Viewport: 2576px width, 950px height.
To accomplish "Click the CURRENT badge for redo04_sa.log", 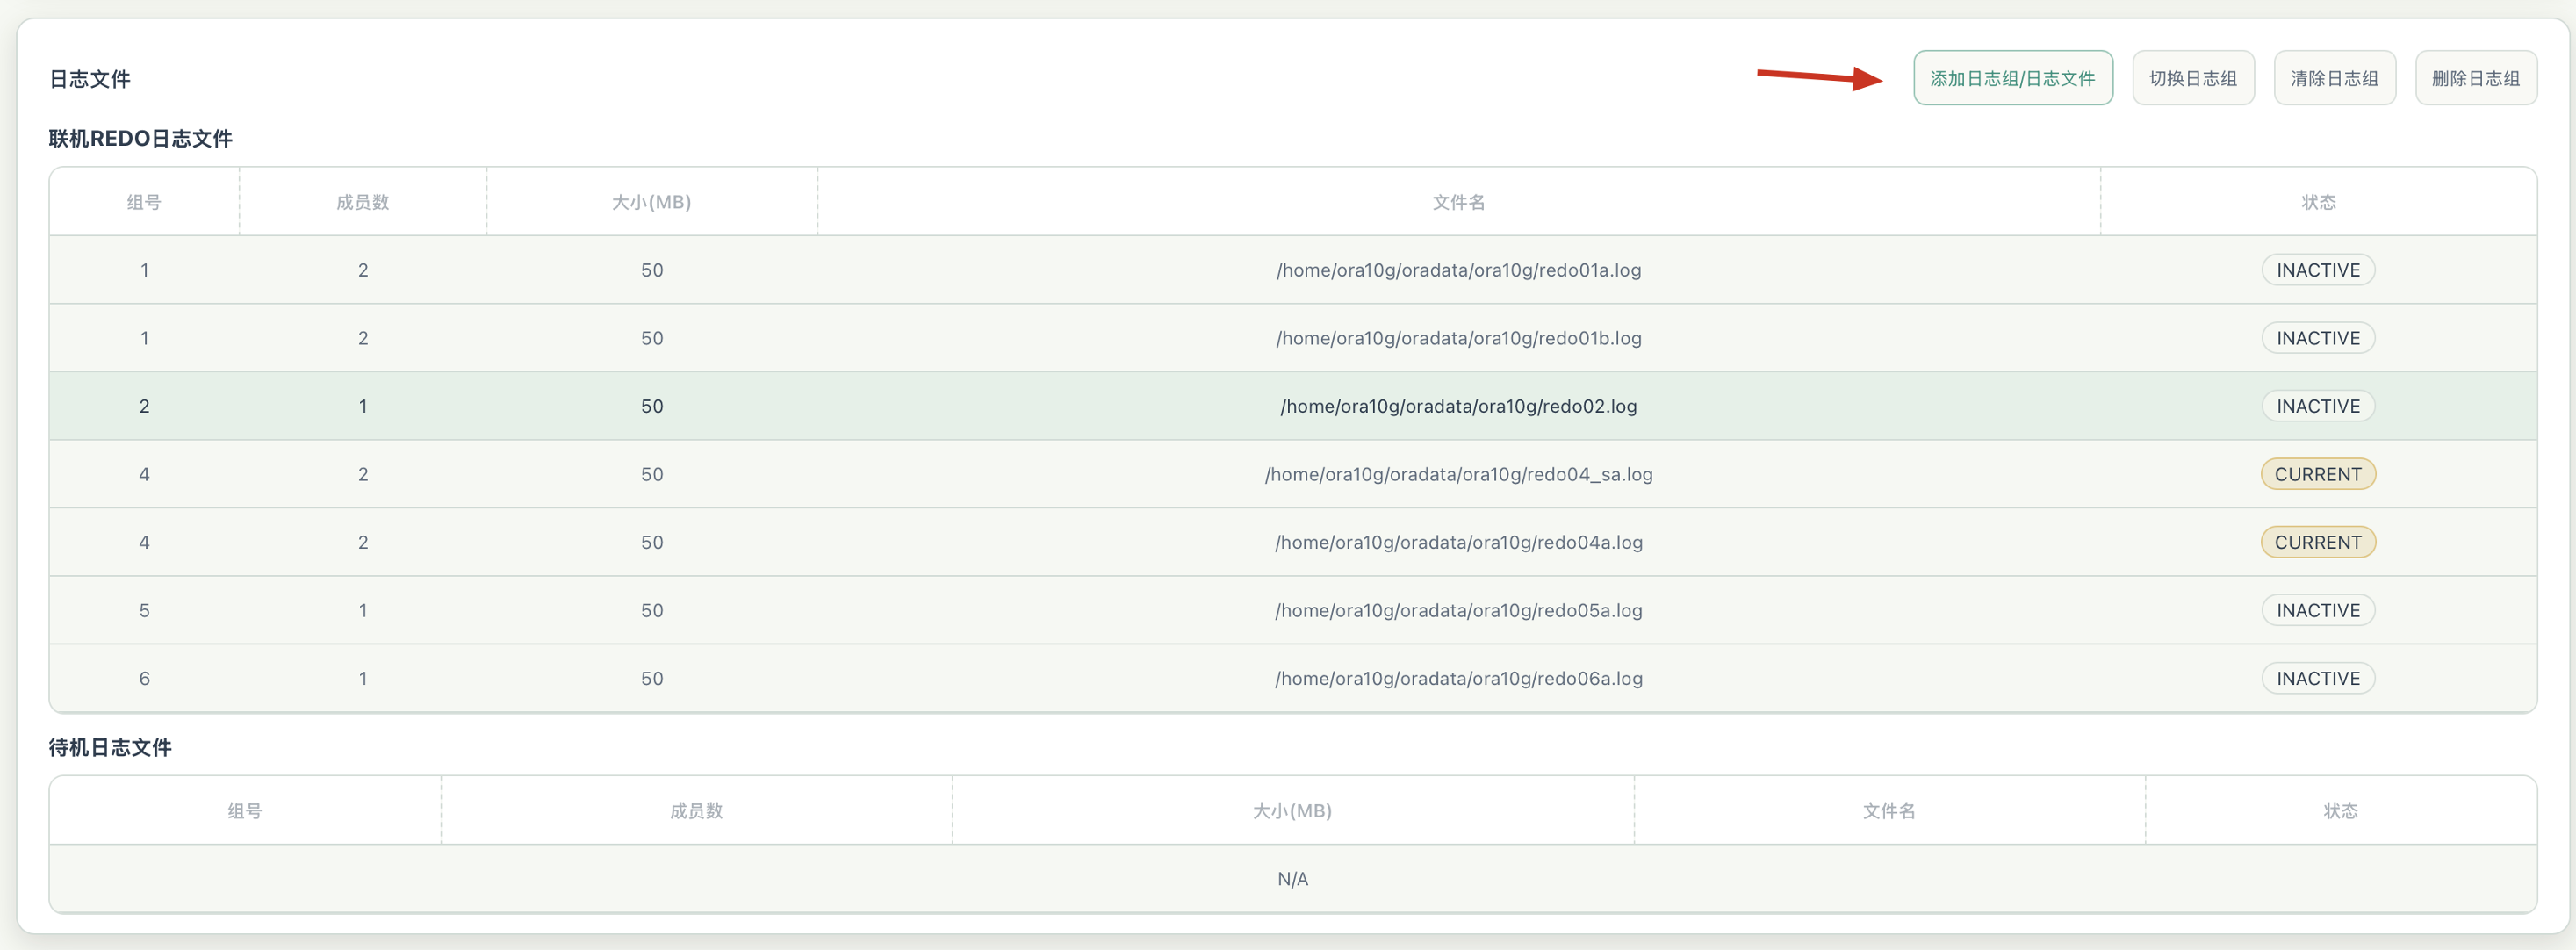I will pyautogui.click(x=2317, y=474).
